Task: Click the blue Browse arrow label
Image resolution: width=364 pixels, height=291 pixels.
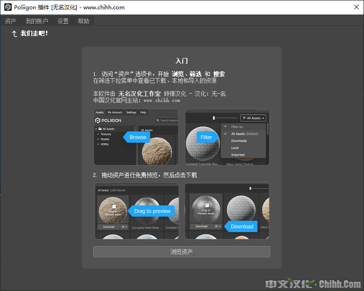Action: (136, 137)
